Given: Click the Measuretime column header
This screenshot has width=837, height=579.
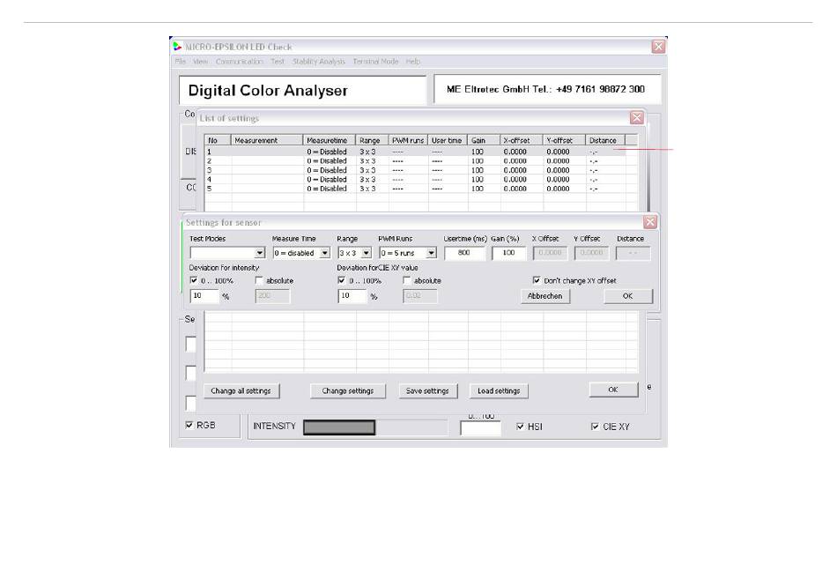Looking at the screenshot, I should pos(330,140).
